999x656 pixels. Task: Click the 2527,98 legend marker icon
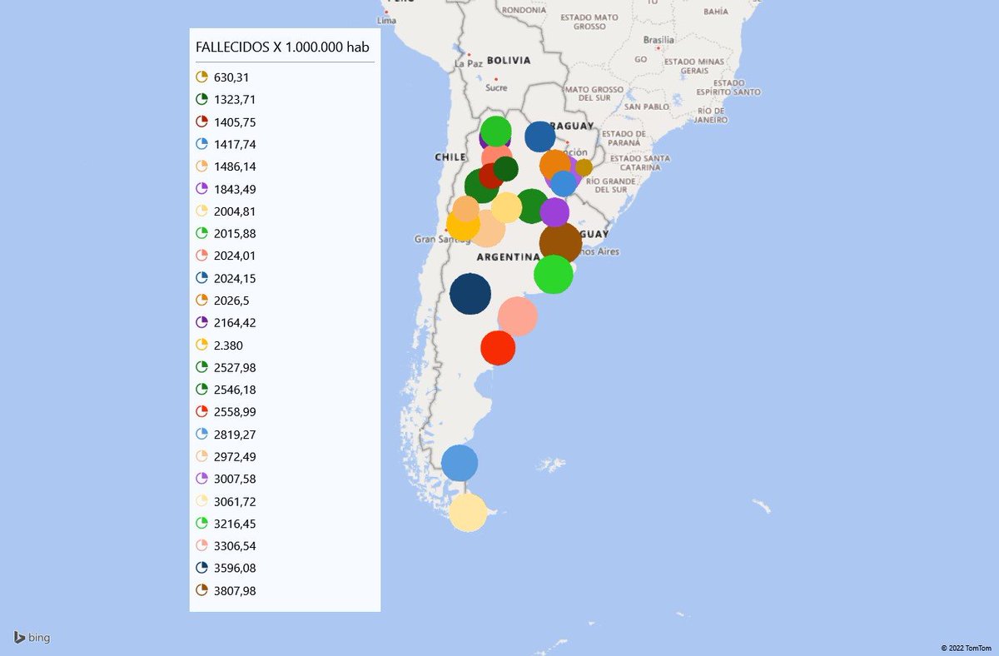tap(201, 367)
